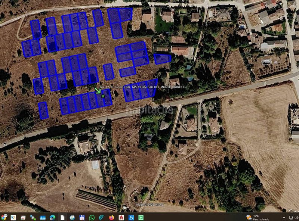This screenshot has height=221, width=299.
Task: Open the blank document taskbar icon
Action: [x=62, y=217]
